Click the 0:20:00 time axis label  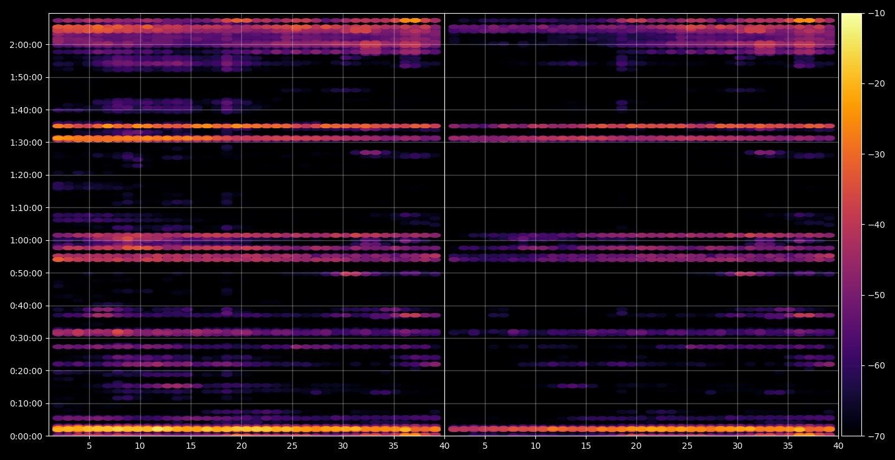point(26,370)
